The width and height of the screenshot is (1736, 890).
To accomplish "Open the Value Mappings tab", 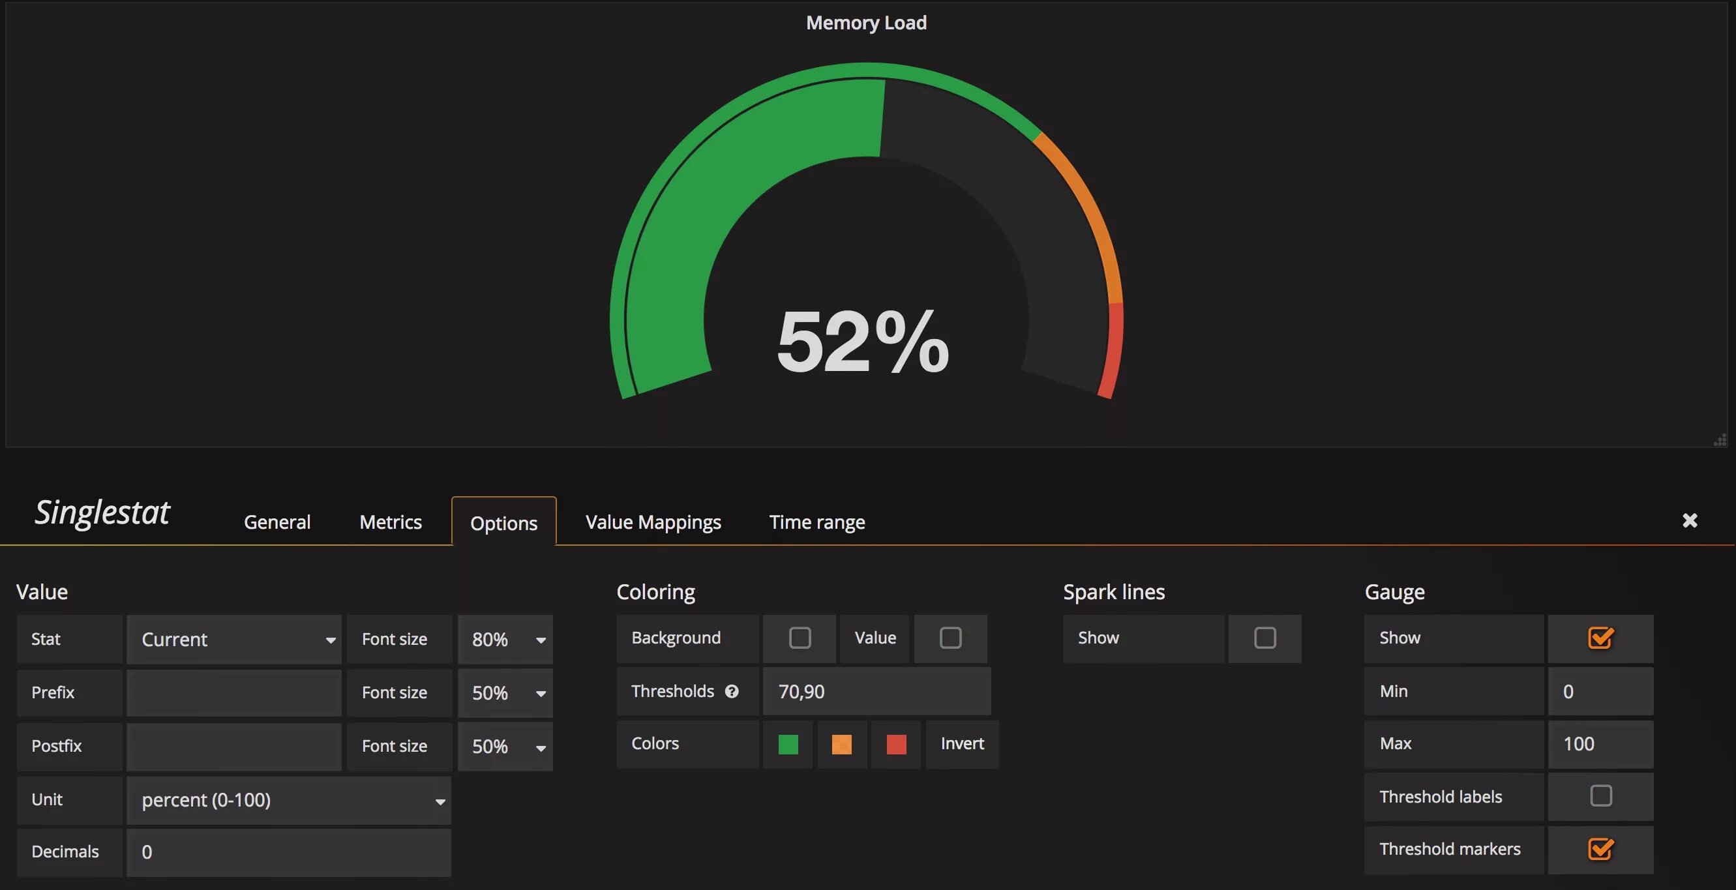I will (x=652, y=522).
